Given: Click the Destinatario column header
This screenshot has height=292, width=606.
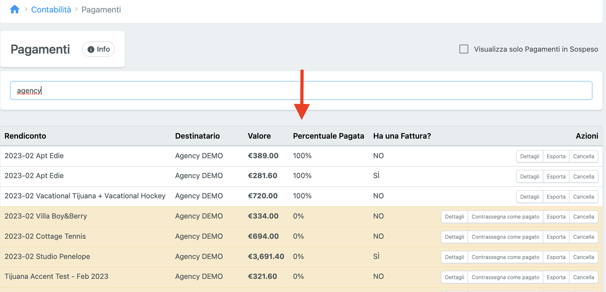Looking at the screenshot, I should pos(197,136).
